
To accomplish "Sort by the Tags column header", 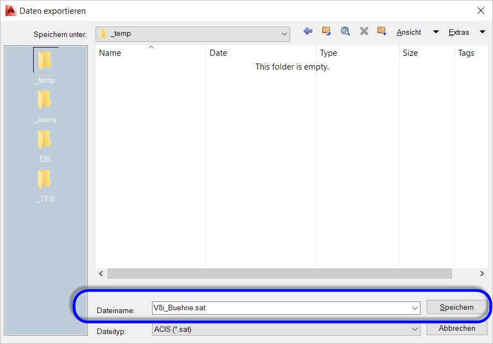I will (x=471, y=53).
